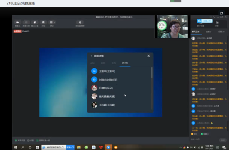Click the last visible student row 王科颖
229x150 pixels.
[121, 105]
